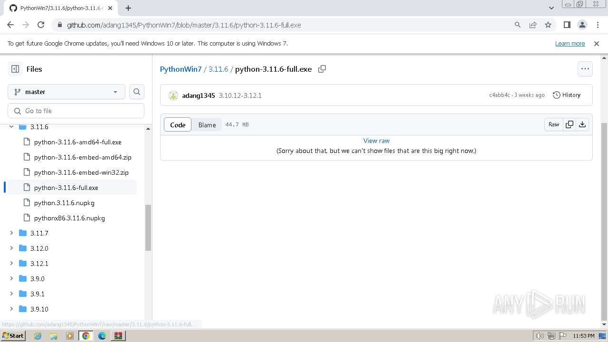Click the search files magnifier button
The height and width of the screenshot is (342, 608).
[137, 92]
